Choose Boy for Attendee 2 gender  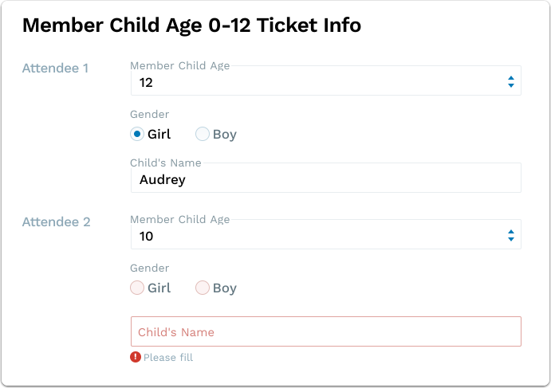pos(203,288)
